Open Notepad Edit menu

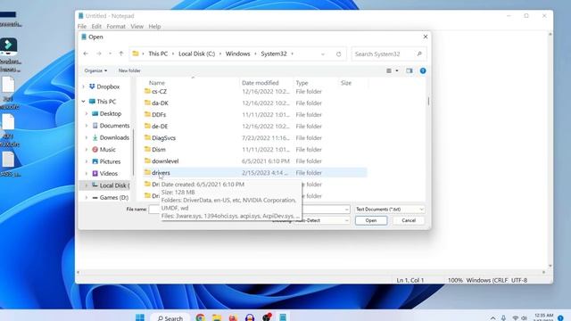coord(96,26)
